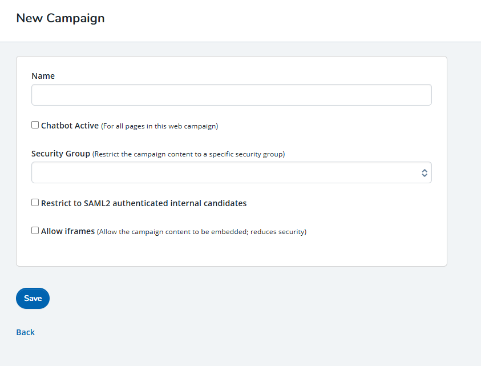Disable the Allow iframes option
Screen dimensions: 481x366
(35, 230)
